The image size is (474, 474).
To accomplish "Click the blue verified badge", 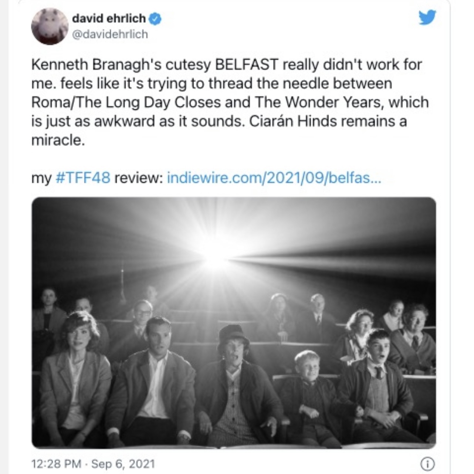I will click(155, 18).
